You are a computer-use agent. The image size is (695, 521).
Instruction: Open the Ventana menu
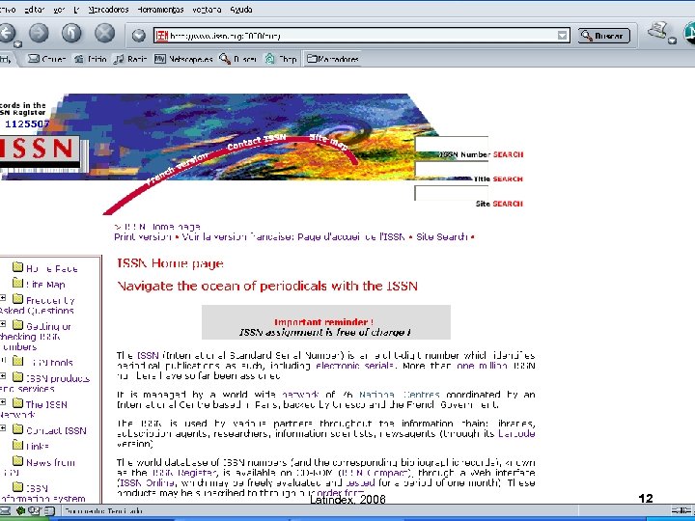[x=207, y=10]
